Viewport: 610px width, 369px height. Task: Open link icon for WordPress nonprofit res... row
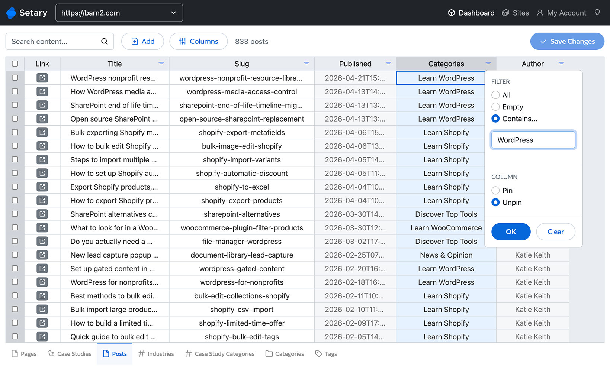(42, 78)
